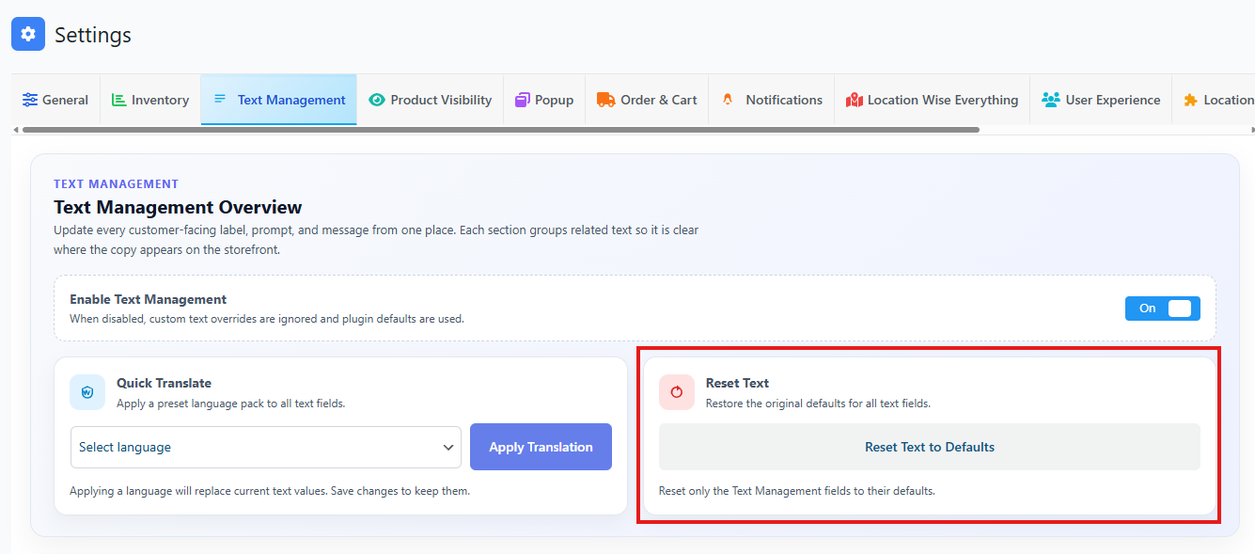Click the tab bar horizontal scrollbar

[501, 129]
